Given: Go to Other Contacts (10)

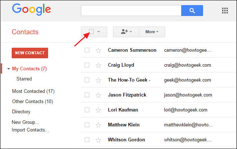Looking at the screenshot, I should click(x=32, y=101).
